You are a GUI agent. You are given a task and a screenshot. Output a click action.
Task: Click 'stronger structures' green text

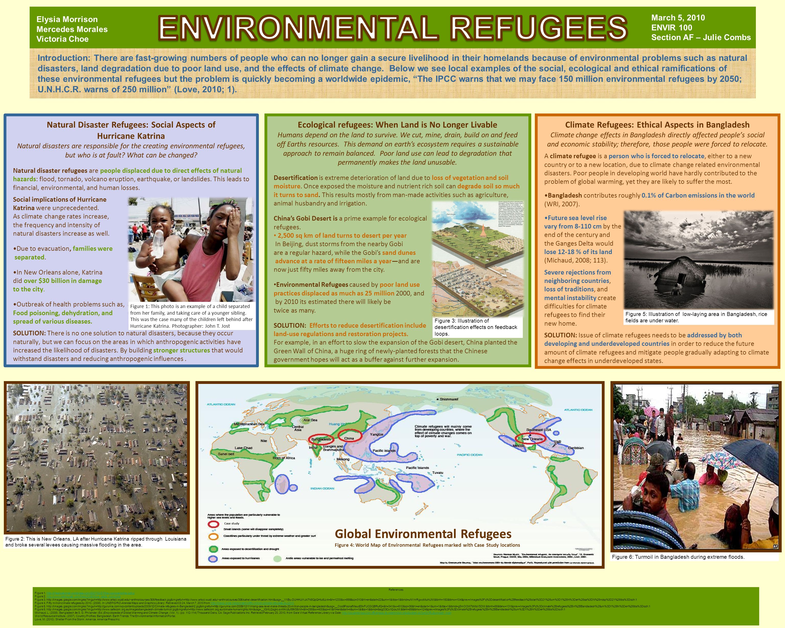point(182,350)
